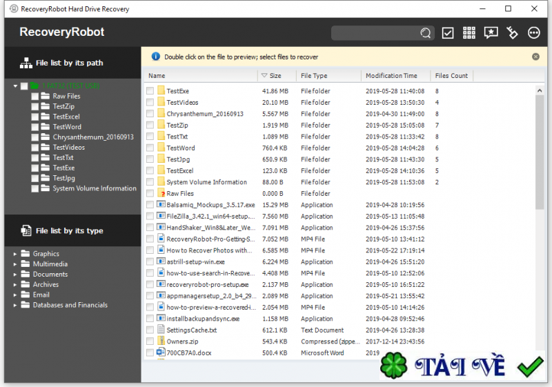
Task: Switch to grid thumbnail view icon
Action: 469,33
